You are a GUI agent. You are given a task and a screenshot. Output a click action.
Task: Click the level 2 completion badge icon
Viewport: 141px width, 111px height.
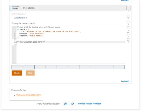click(x=128, y=22)
